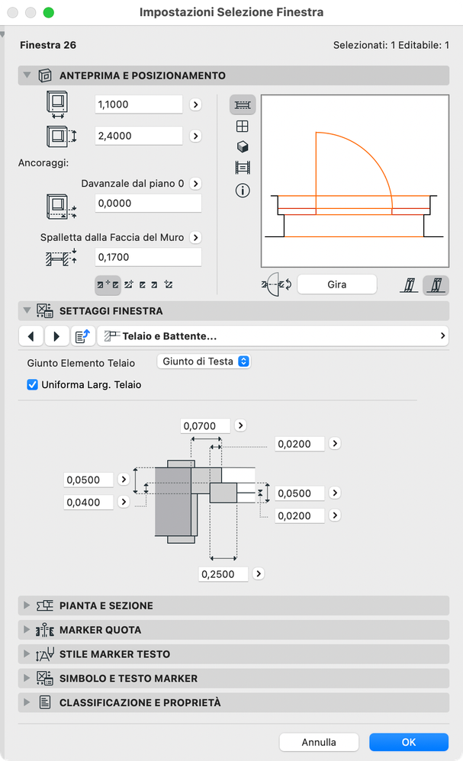Open Spalletta dalla Faccia del Muro arrow
Viewport: 463px width, 761px height.
[x=195, y=237]
